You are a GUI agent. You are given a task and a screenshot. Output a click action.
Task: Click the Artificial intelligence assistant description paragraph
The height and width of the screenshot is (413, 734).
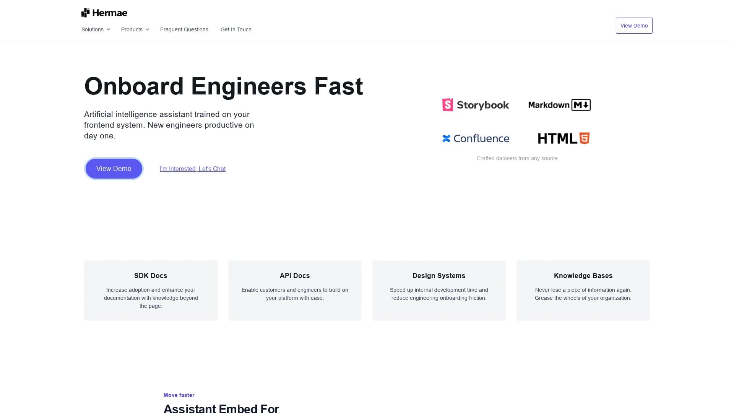click(169, 125)
